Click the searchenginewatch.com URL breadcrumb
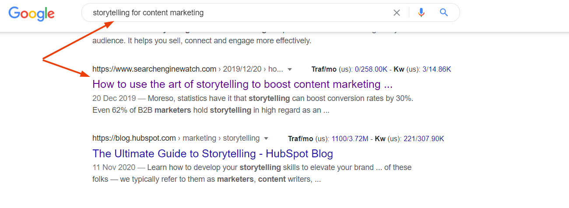Image resolution: width=569 pixels, height=208 pixels. coord(188,69)
